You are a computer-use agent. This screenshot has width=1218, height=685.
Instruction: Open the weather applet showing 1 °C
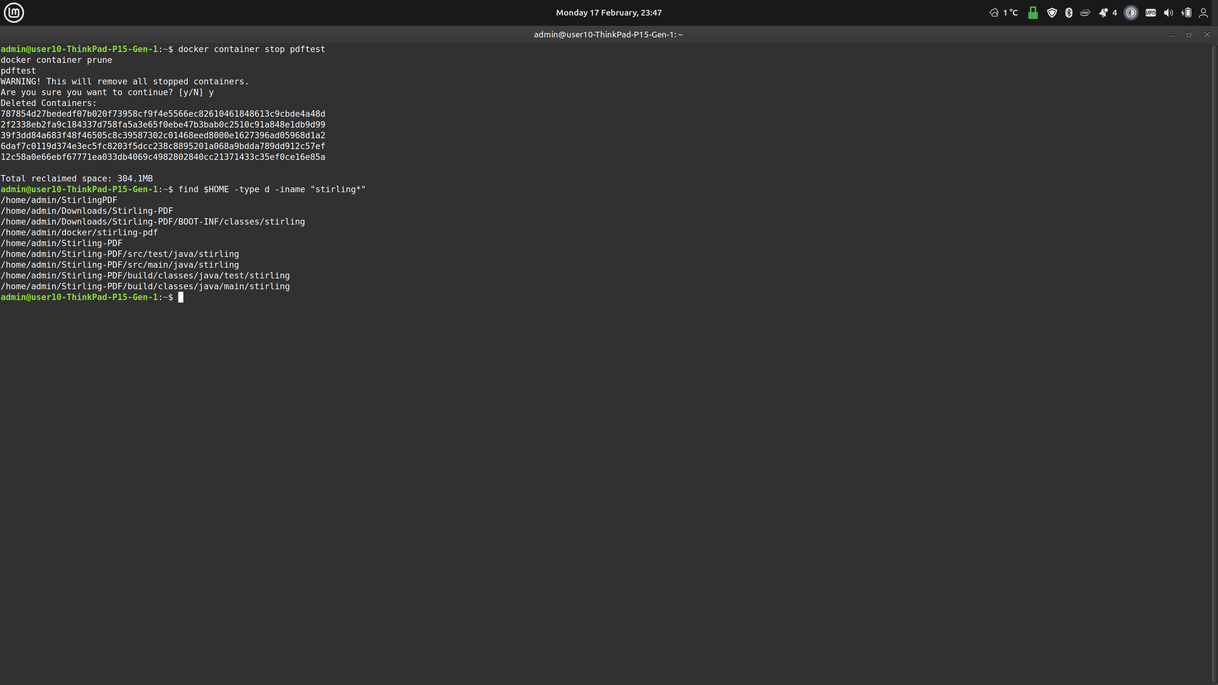pos(1003,13)
